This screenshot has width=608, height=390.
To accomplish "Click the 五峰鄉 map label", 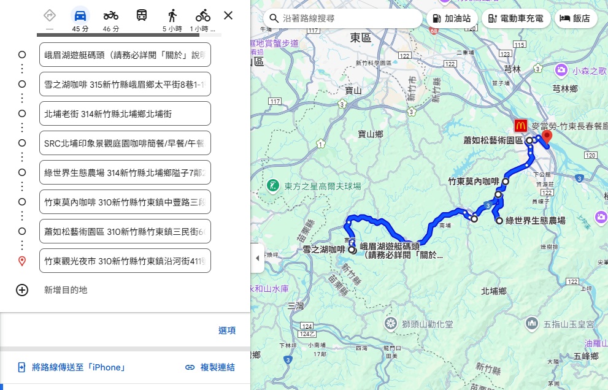I will coord(586,356).
